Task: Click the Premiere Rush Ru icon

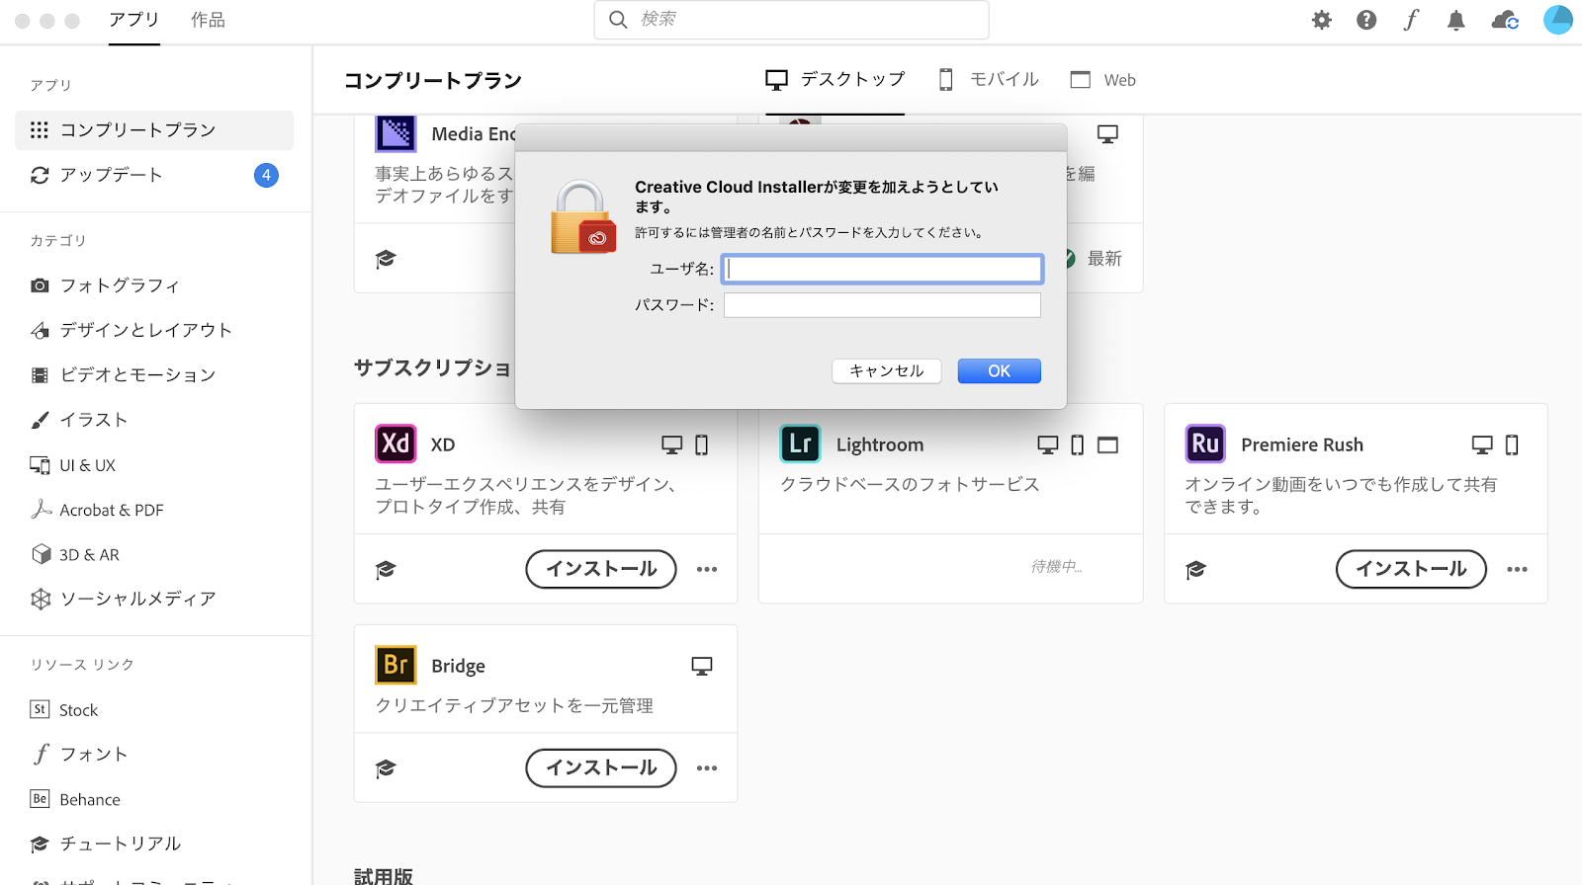Action: (1205, 443)
